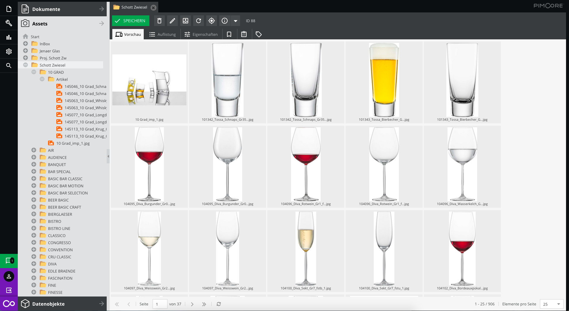
Task: Click the logout icon
Action: 9,290
